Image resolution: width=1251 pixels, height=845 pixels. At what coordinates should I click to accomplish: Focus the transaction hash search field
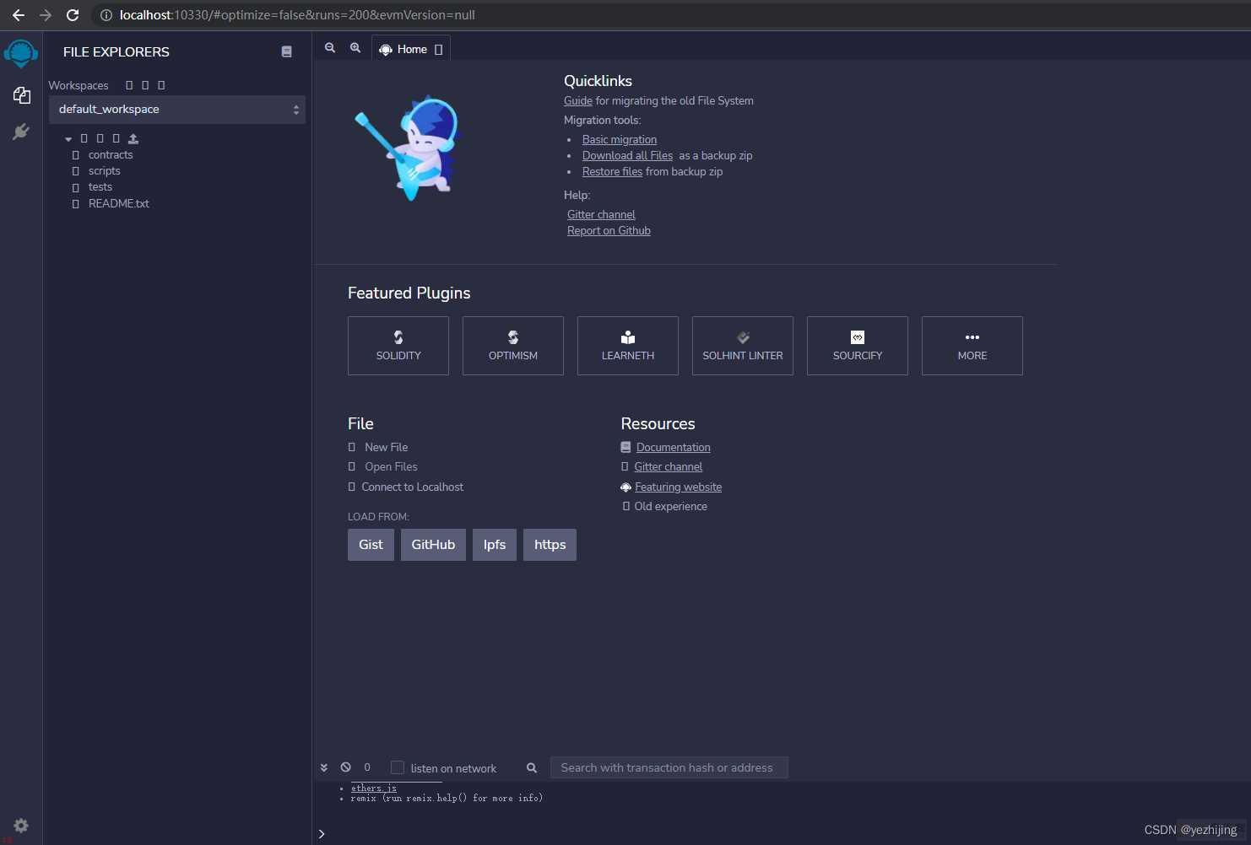tap(669, 767)
